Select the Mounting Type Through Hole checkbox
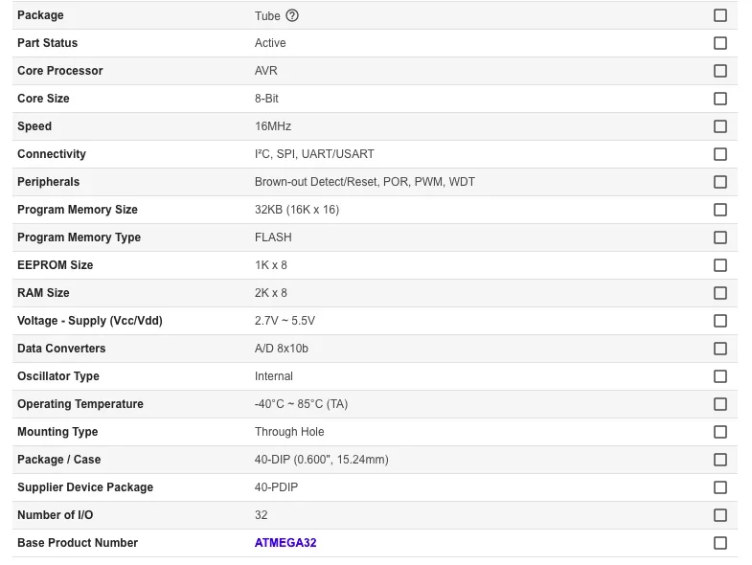This screenshot has width=752, height=565. pos(720,432)
